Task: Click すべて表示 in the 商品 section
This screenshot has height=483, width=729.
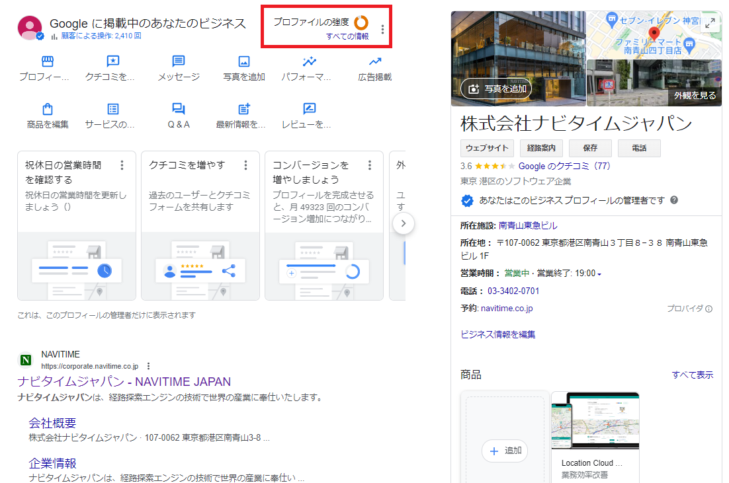Action: 692,375
